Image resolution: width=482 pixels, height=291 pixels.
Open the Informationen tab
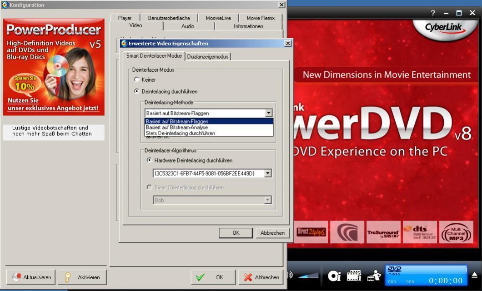(248, 26)
